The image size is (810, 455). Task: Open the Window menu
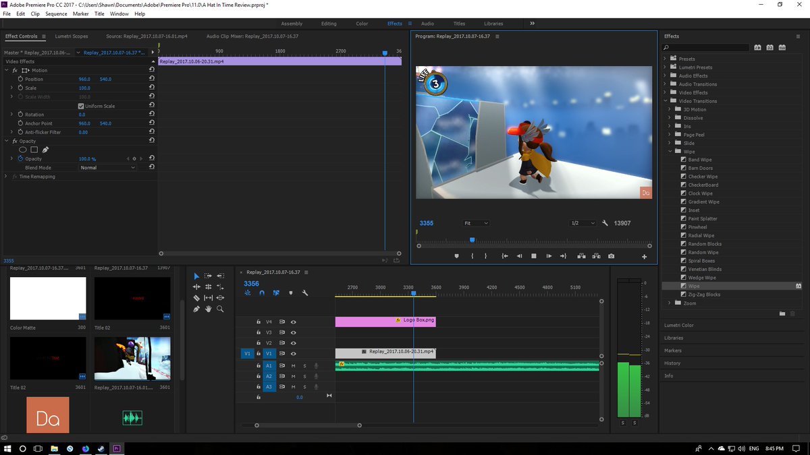point(119,13)
